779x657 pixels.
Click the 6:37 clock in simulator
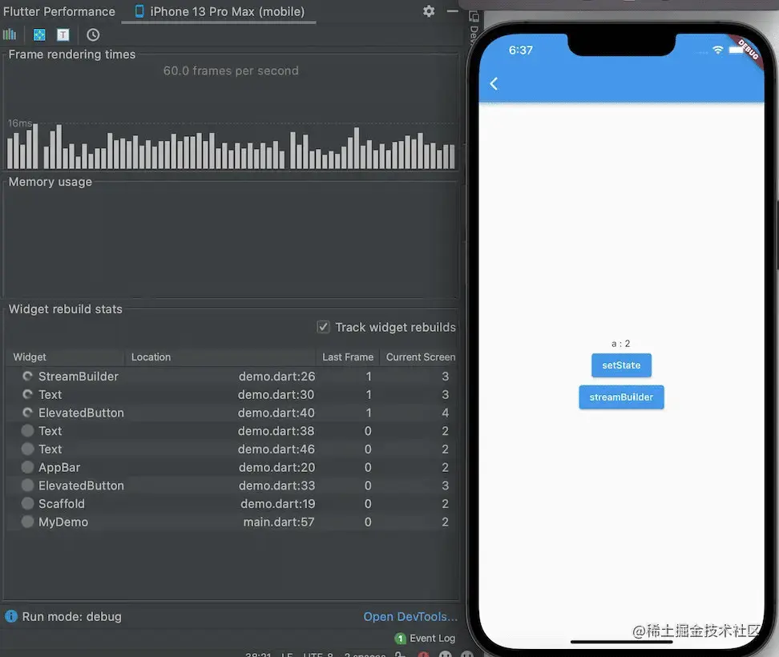point(520,50)
